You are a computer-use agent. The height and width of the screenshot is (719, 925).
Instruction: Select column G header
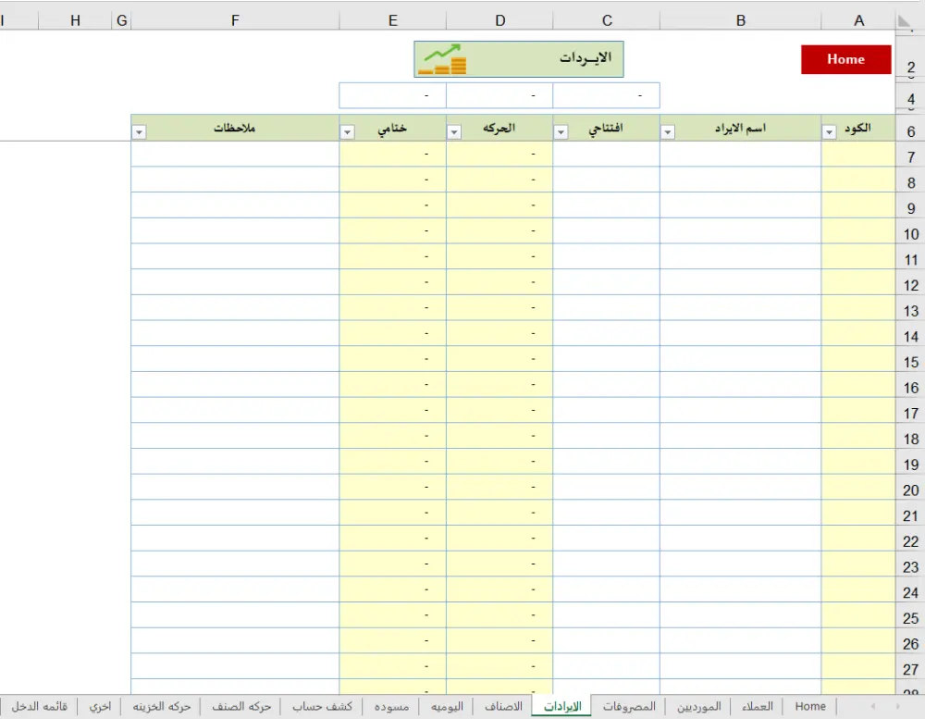point(121,20)
